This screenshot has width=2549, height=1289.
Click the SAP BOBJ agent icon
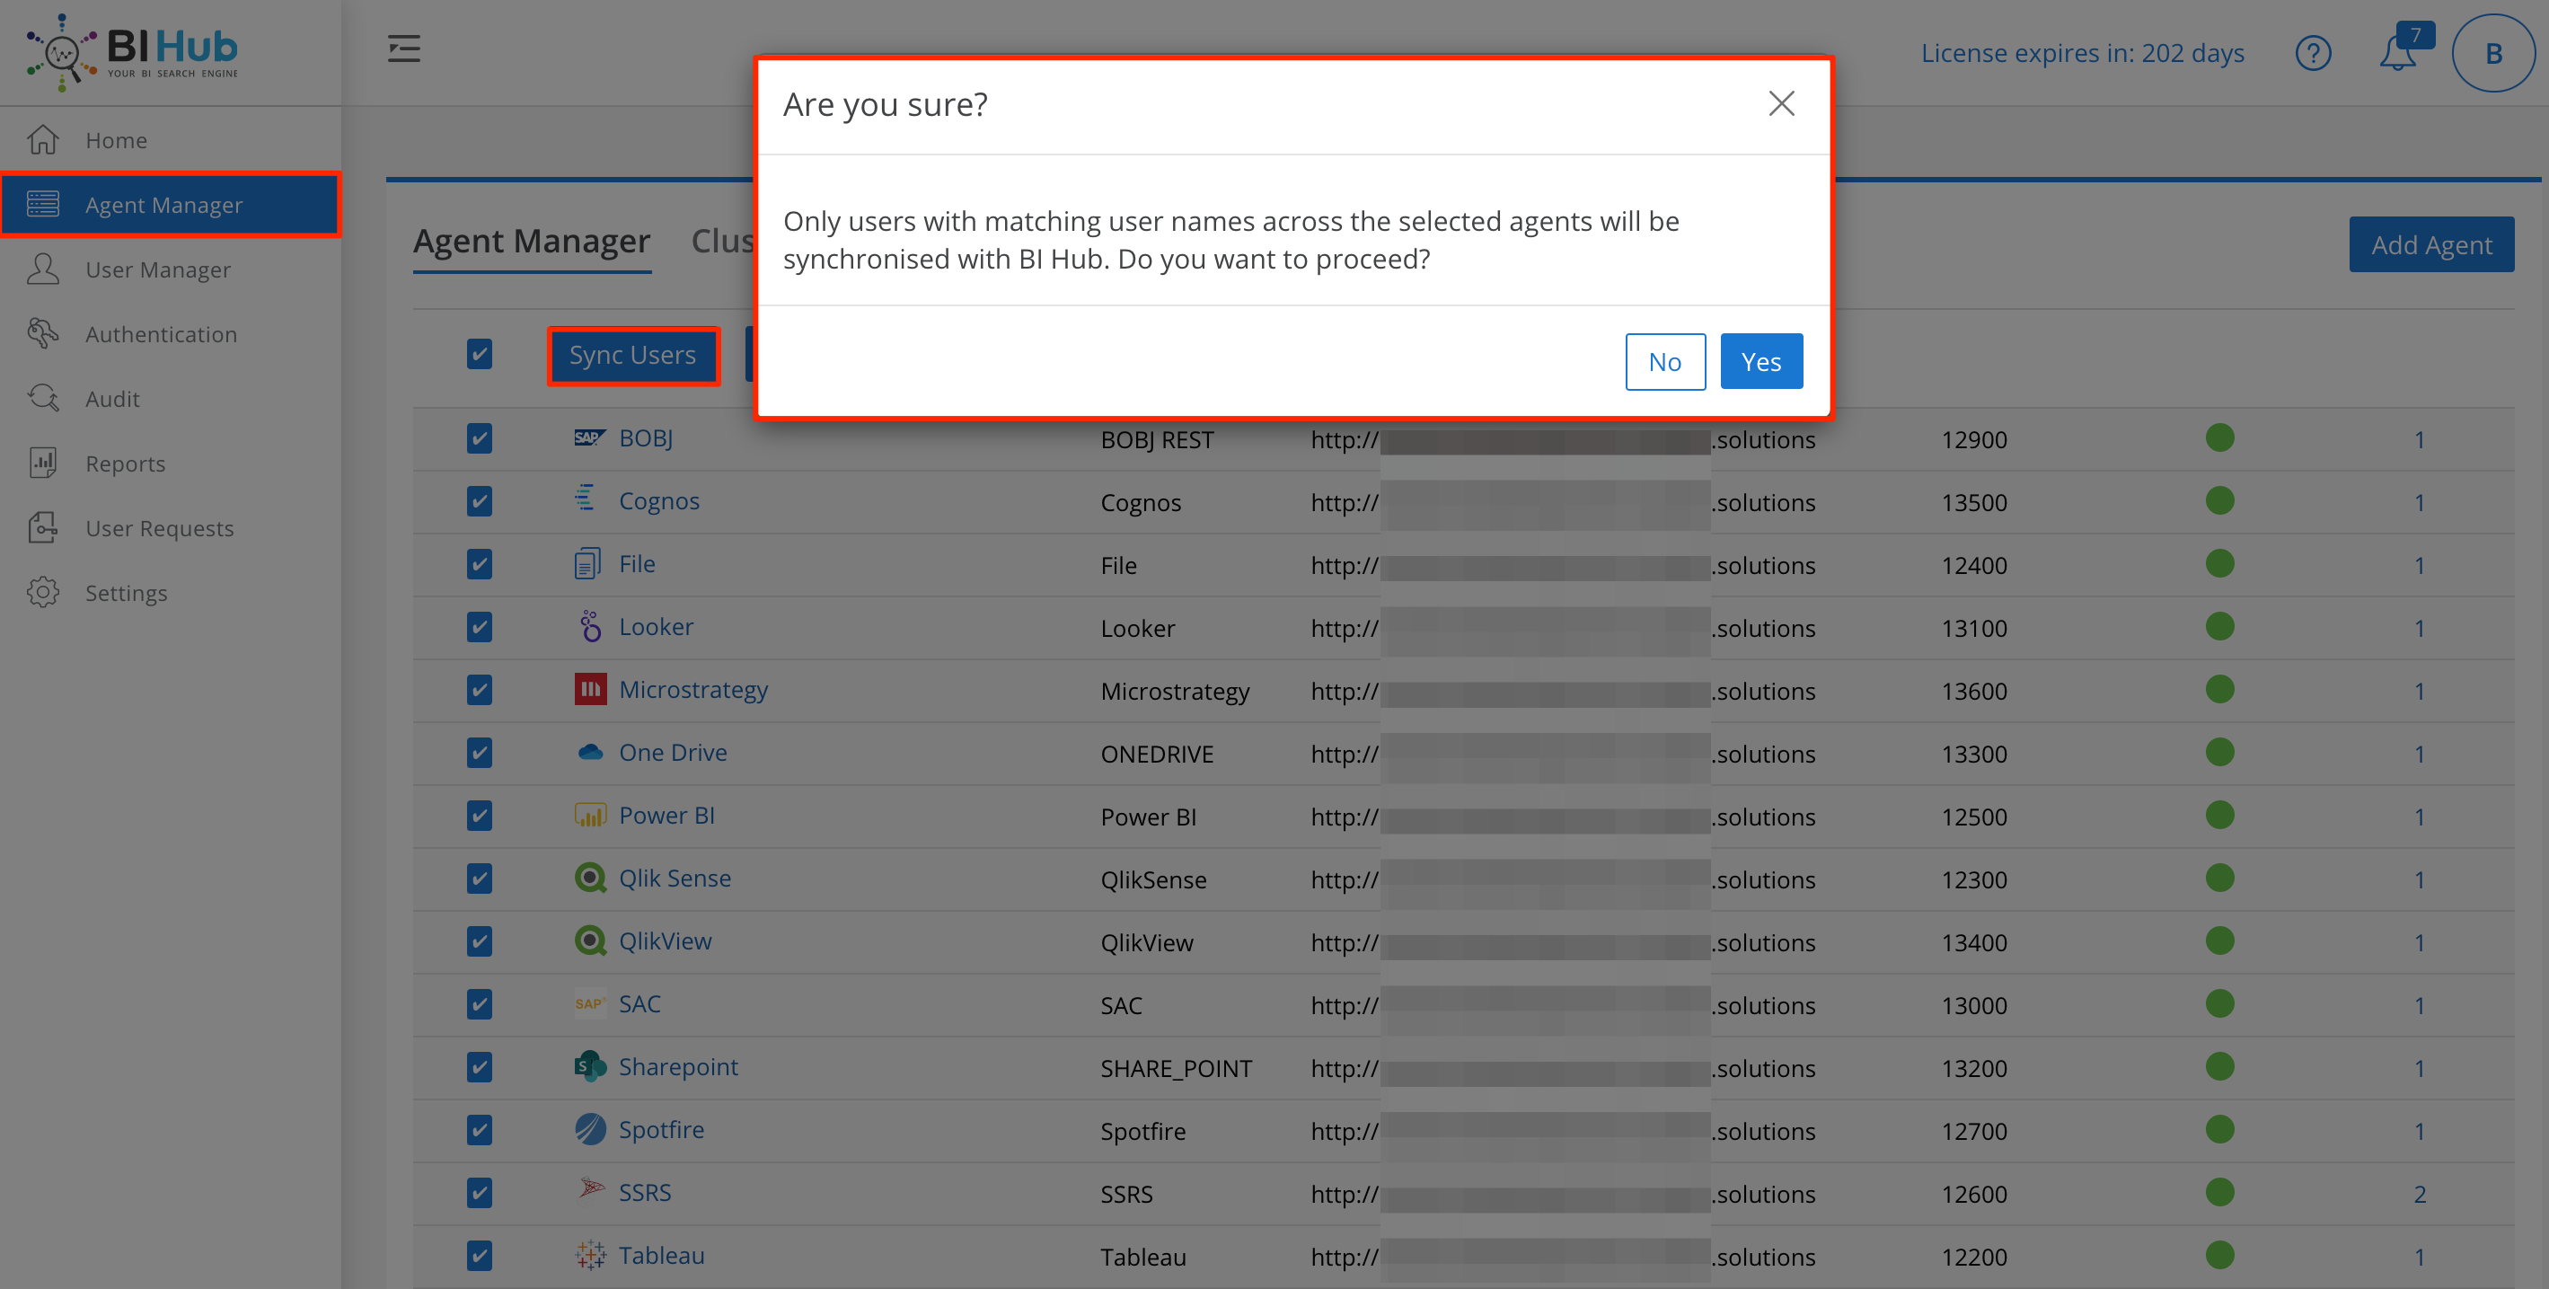tap(590, 437)
